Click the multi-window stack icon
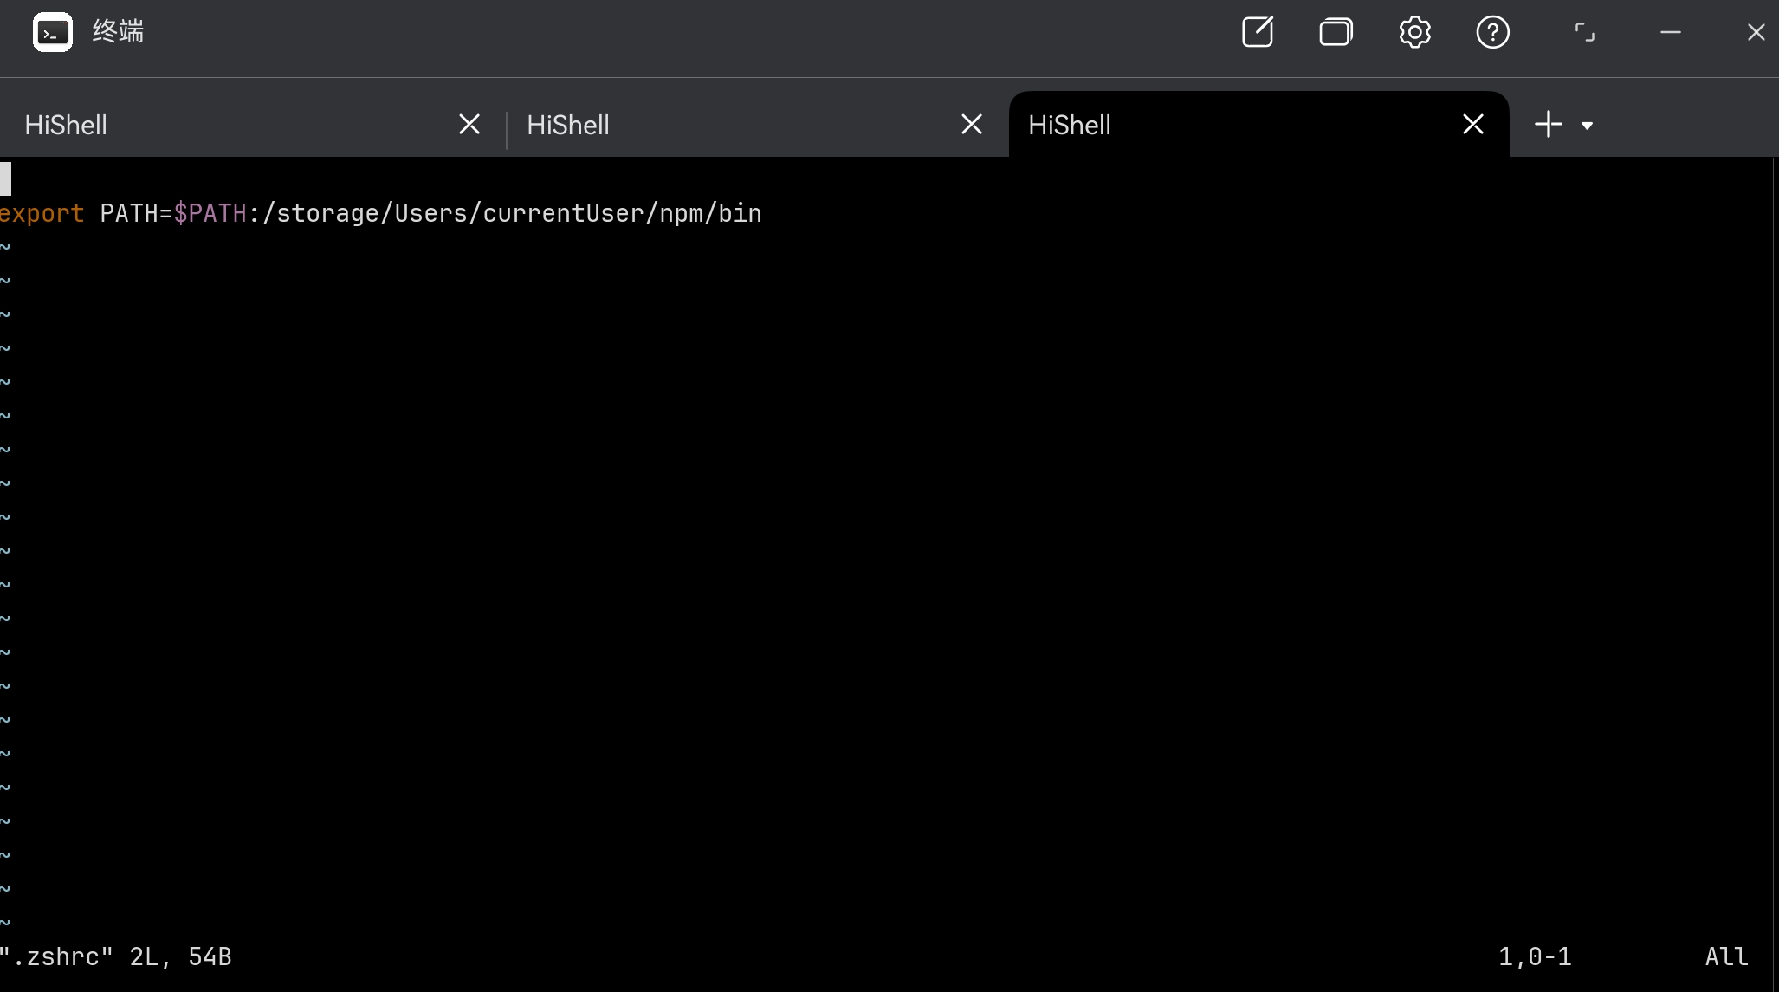 [x=1336, y=33]
